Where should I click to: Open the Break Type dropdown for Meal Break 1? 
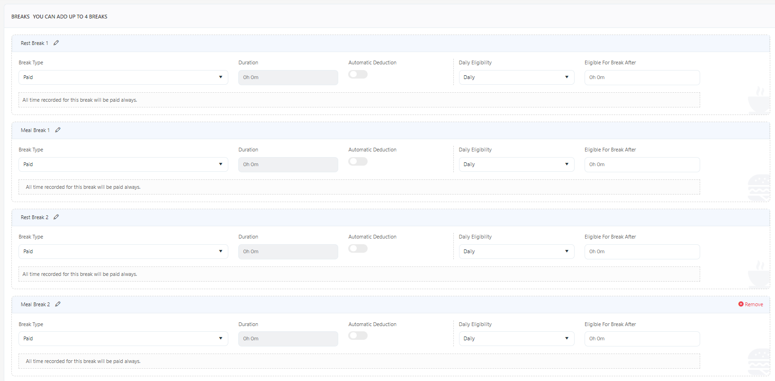[x=123, y=165]
